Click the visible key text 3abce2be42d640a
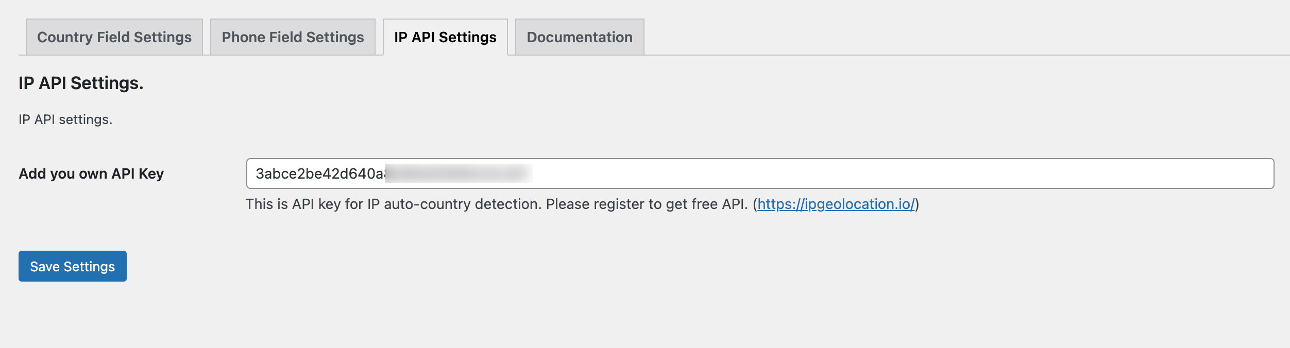1290x348 pixels. coord(320,173)
